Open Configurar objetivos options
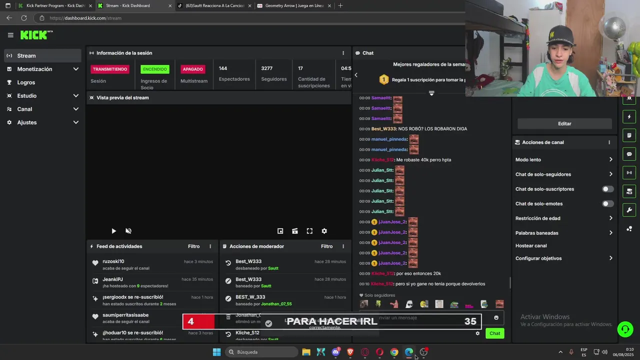The image size is (640, 360). 564,258
